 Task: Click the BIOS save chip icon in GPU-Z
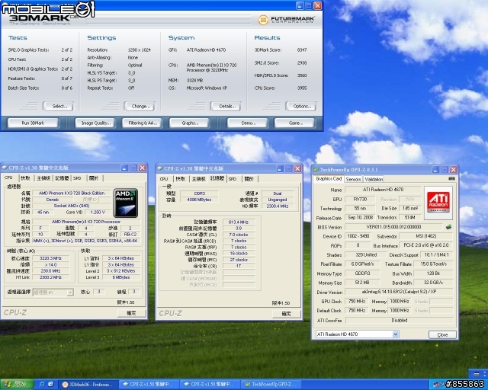448,227
